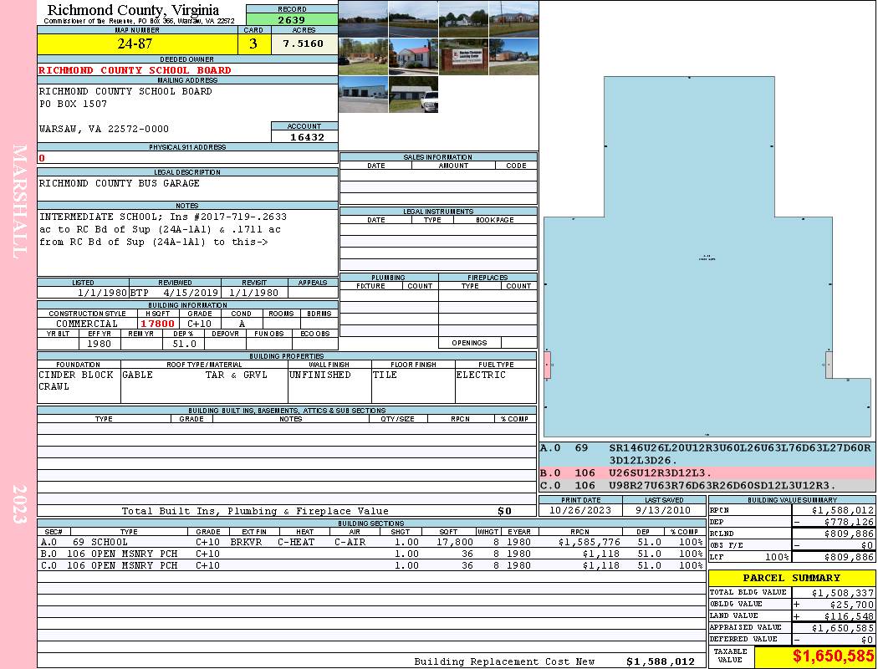Click the green record number 2639
Viewport: 878px width, 669px height.
pos(292,19)
